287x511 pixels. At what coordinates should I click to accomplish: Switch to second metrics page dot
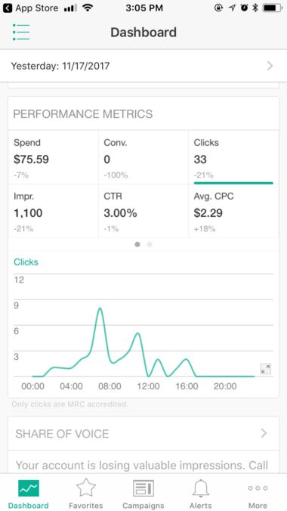(x=150, y=244)
